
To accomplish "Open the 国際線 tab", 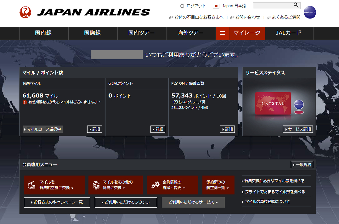I will [93, 33].
